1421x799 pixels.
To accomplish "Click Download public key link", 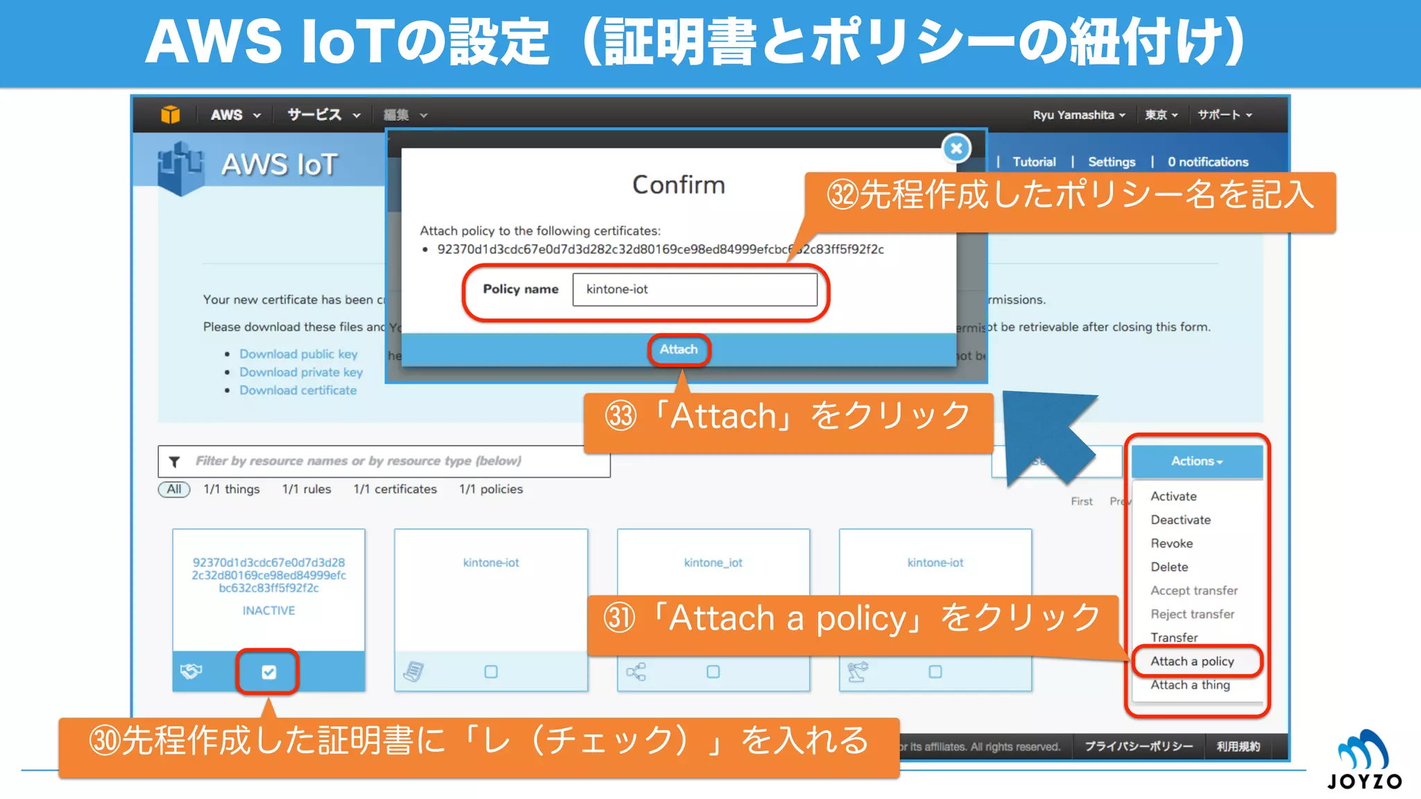I will (298, 354).
